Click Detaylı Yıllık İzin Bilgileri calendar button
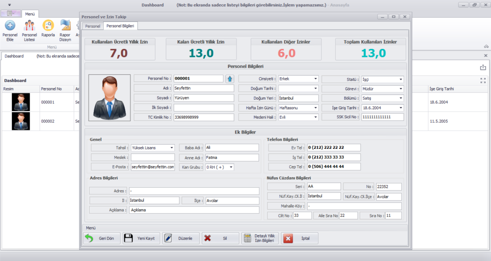491x261 pixels. (259, 238)
